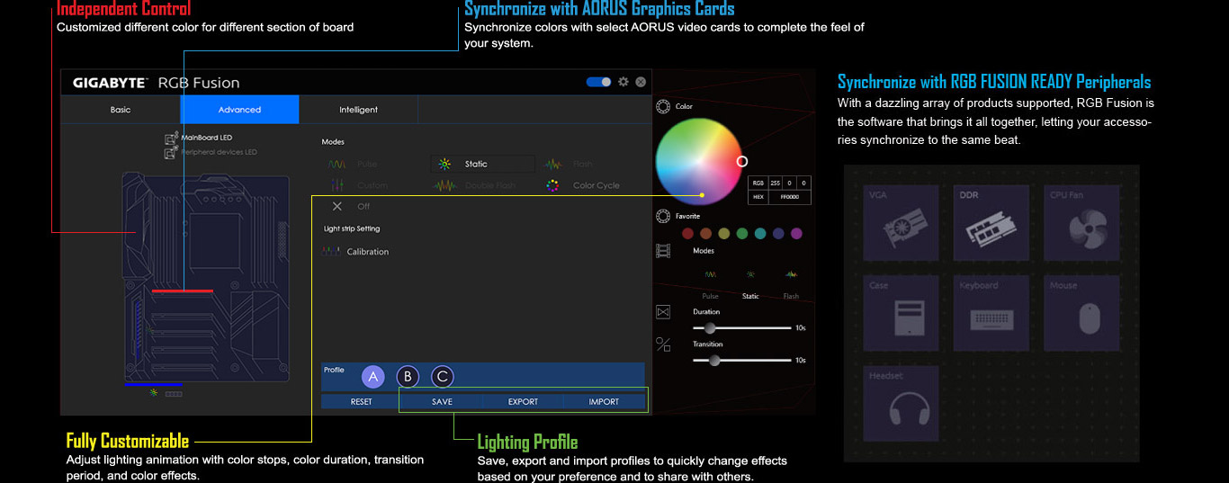
Task: Select the Mouse peripheral tile
Action: (x=1082, y=312)
